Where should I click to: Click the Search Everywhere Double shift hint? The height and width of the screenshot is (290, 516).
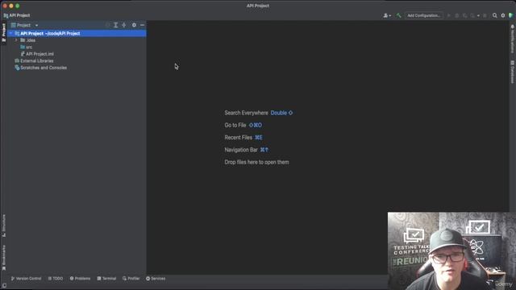point(258,113)
